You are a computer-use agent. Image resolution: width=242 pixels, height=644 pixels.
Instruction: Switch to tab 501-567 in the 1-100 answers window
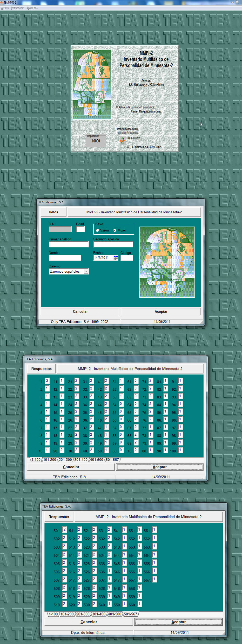[112, 460]
